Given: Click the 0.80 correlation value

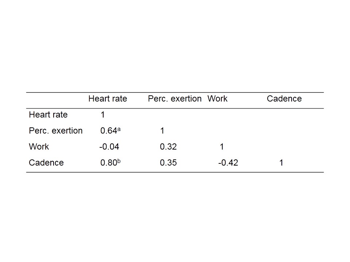Looking at the screenshot, I should click(108, 163).
